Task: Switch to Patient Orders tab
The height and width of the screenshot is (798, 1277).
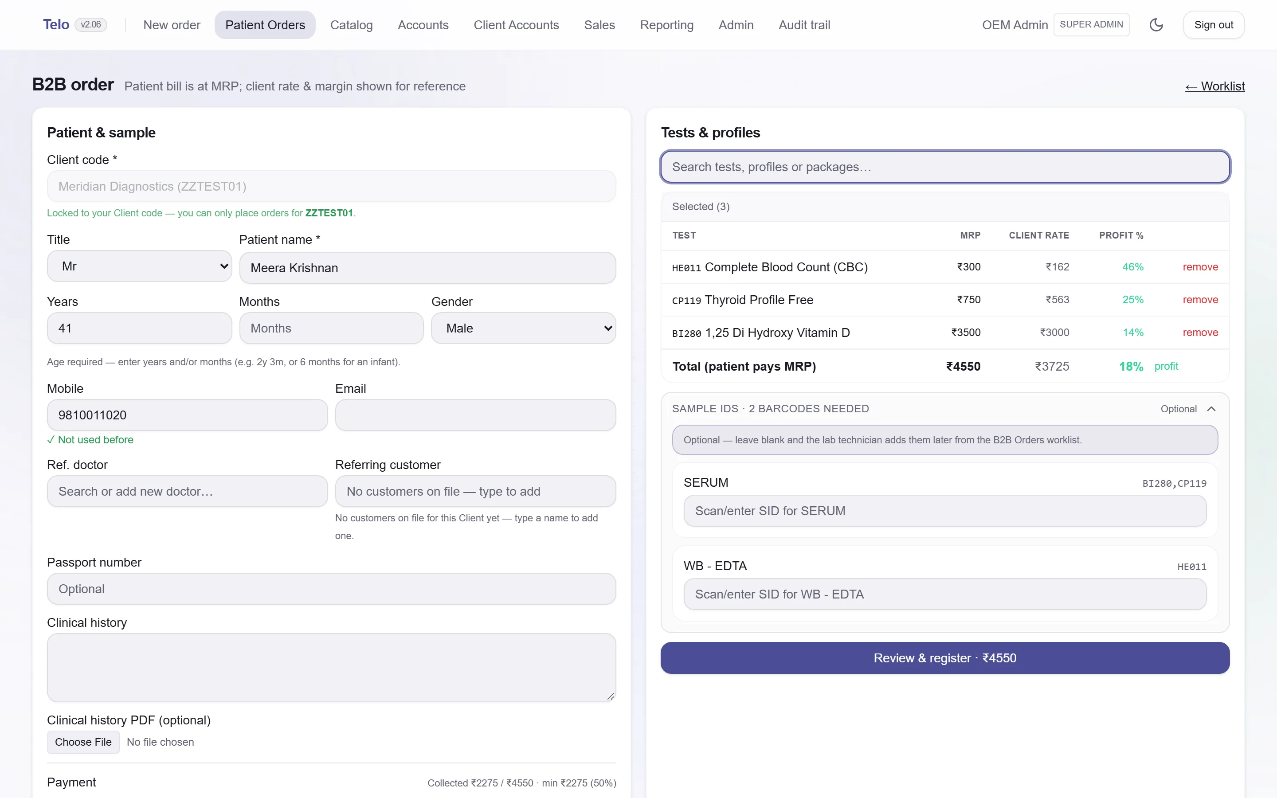Action: [x=265, y=25]
